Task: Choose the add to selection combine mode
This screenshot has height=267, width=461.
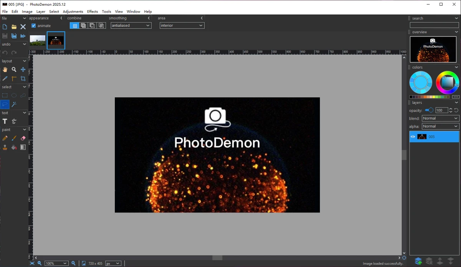Action: pos(83,26)
